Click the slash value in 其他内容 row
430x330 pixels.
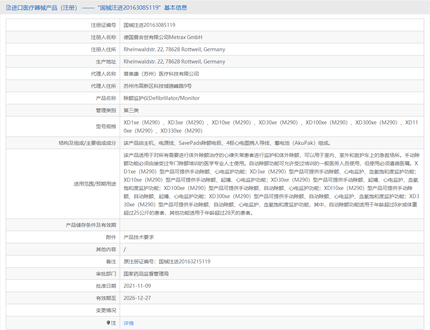pyautogui.click(x=125, y=249)
